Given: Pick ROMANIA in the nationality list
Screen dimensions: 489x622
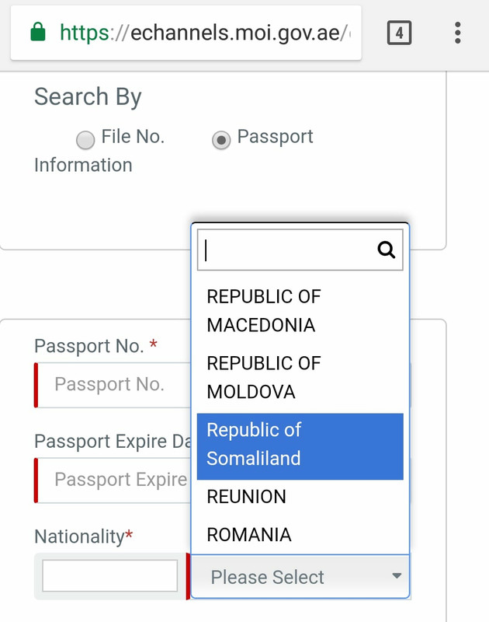Looking at the screenshot, I should pos(300,535).
